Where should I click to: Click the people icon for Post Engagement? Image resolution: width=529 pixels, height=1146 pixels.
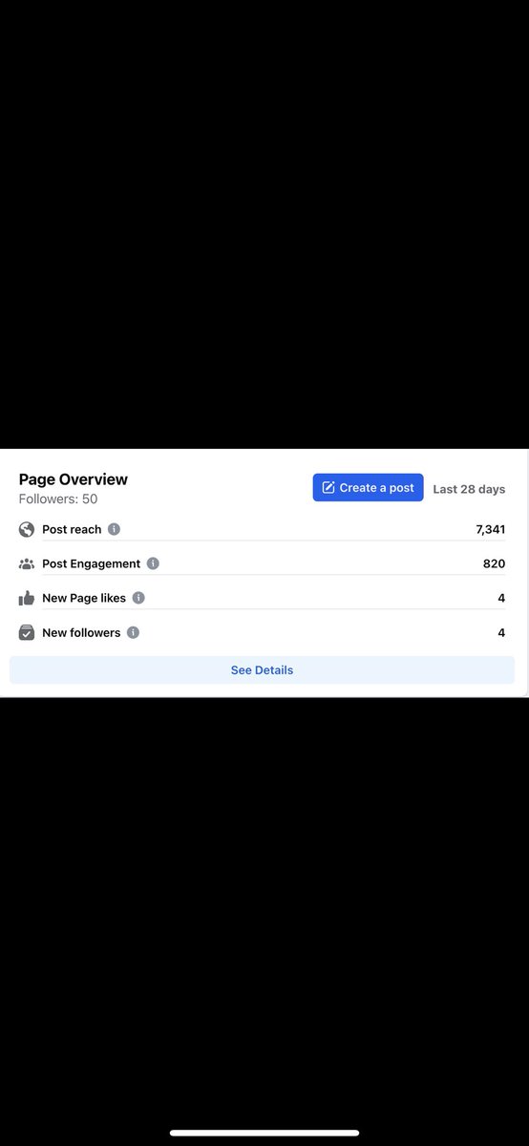pos(27,563)
